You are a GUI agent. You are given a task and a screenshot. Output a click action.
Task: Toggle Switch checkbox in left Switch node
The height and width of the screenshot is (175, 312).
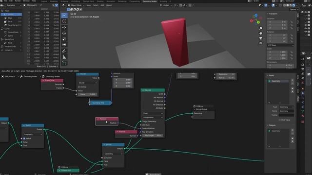coord(24,139)
